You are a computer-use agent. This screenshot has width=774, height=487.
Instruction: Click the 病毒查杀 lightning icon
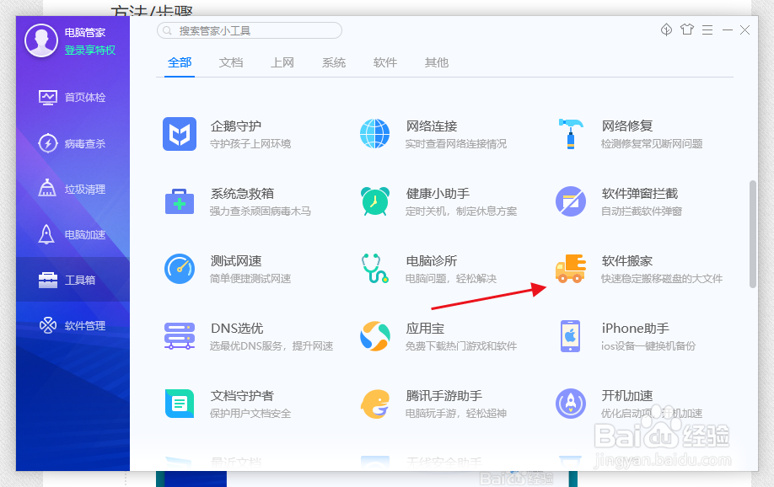click(x=48, y=143)
